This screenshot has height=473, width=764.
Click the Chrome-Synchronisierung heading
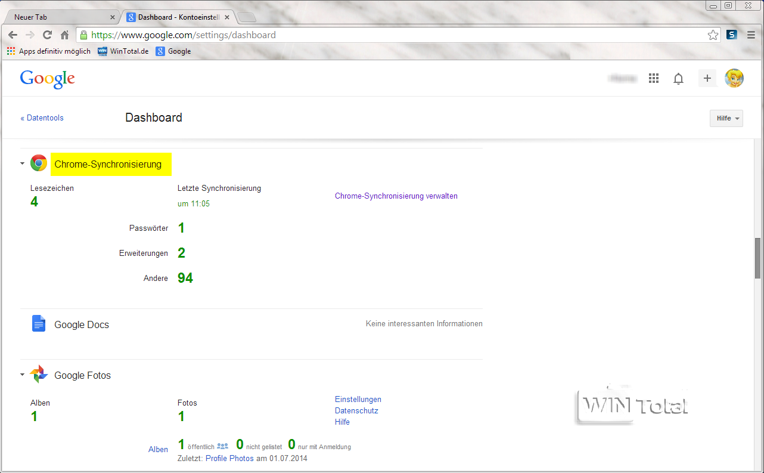[108, 164]
